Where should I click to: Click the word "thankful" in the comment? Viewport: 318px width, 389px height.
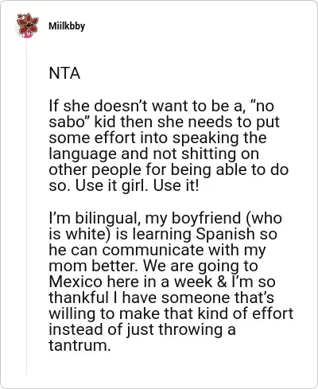79,298
